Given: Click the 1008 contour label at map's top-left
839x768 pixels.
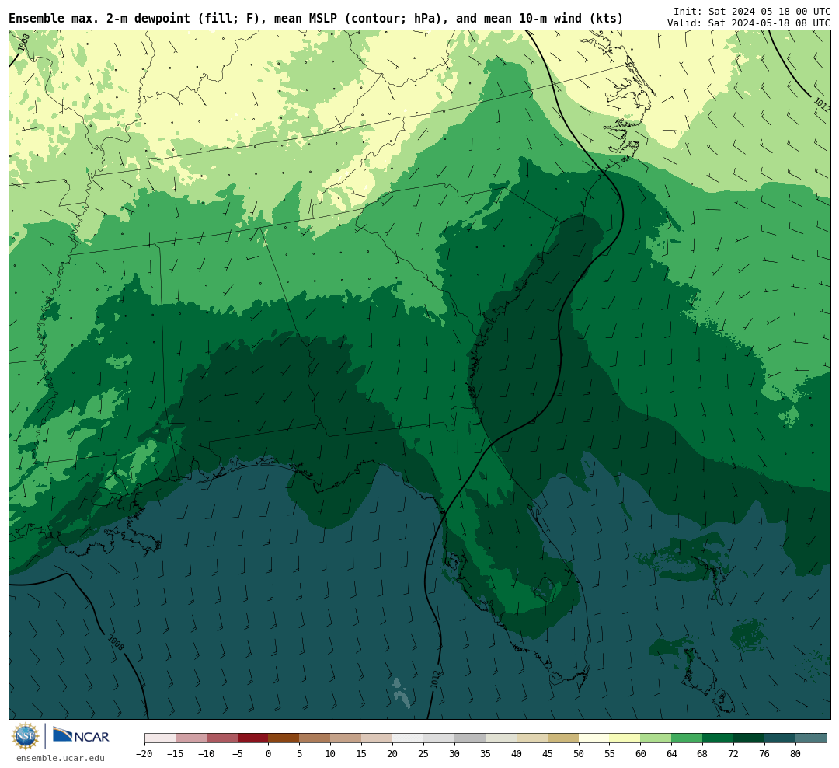Looking at the screenshot, I should click(23, 44).
